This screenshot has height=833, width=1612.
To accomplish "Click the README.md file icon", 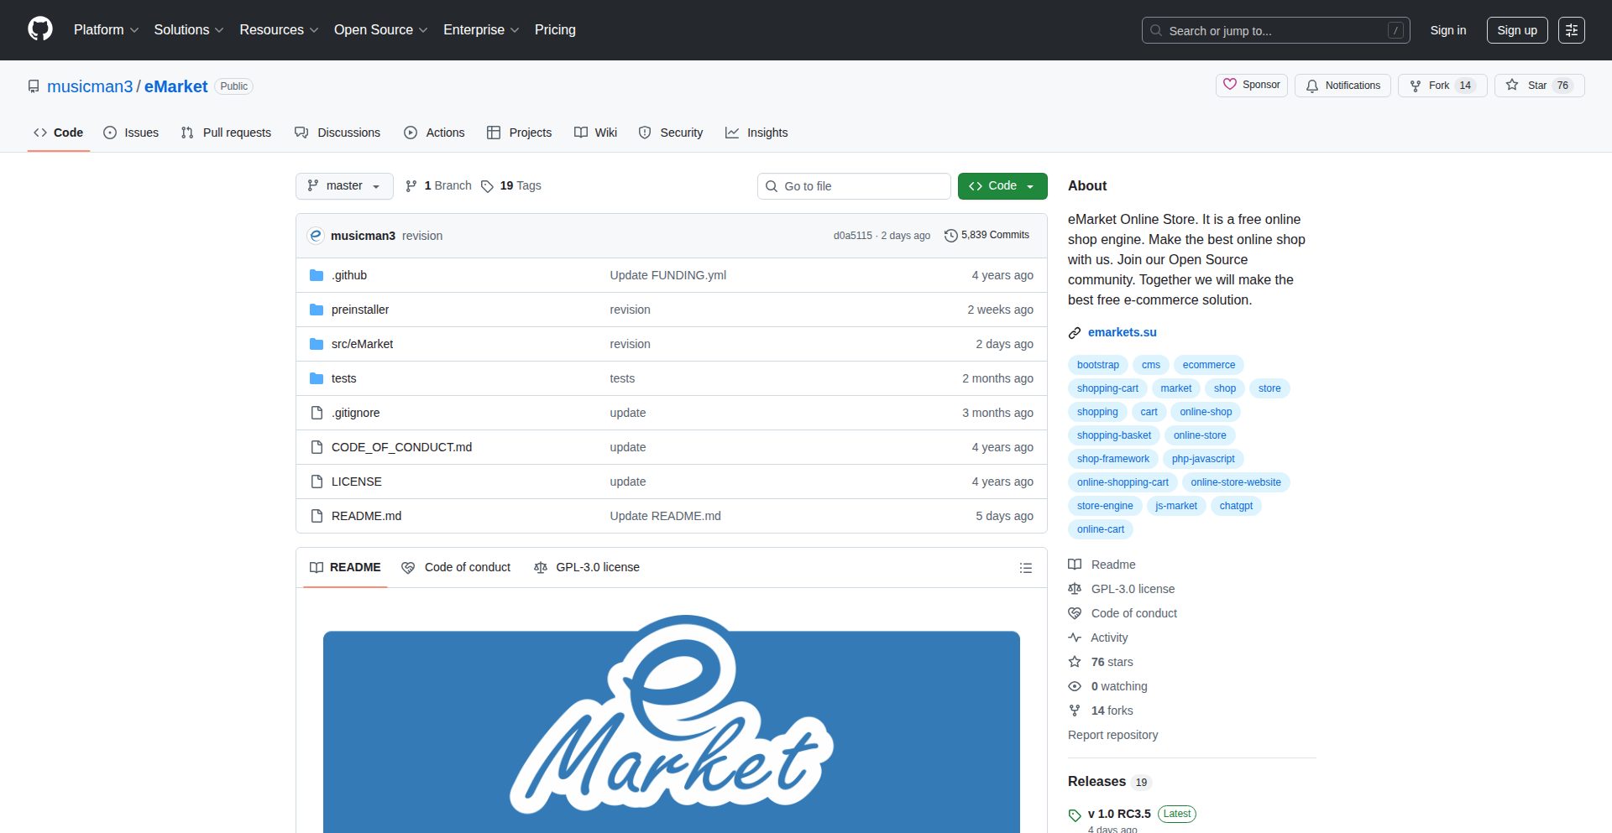I will pos(317,515).
